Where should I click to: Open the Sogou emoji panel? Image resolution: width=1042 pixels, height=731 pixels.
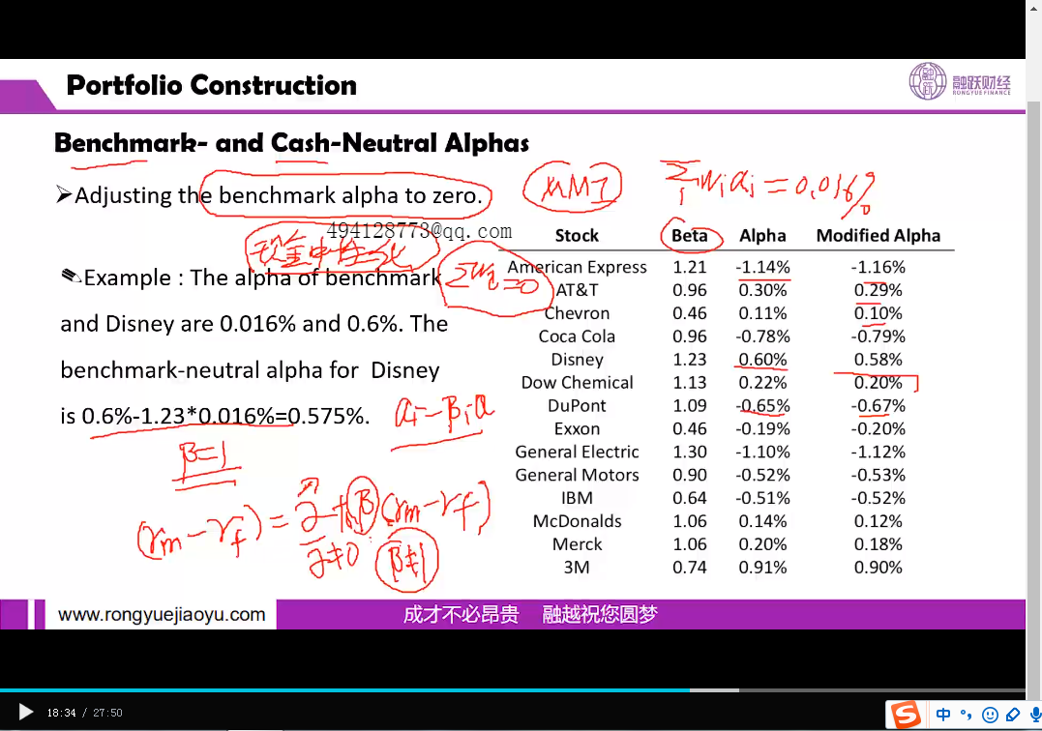click(990, 716)
